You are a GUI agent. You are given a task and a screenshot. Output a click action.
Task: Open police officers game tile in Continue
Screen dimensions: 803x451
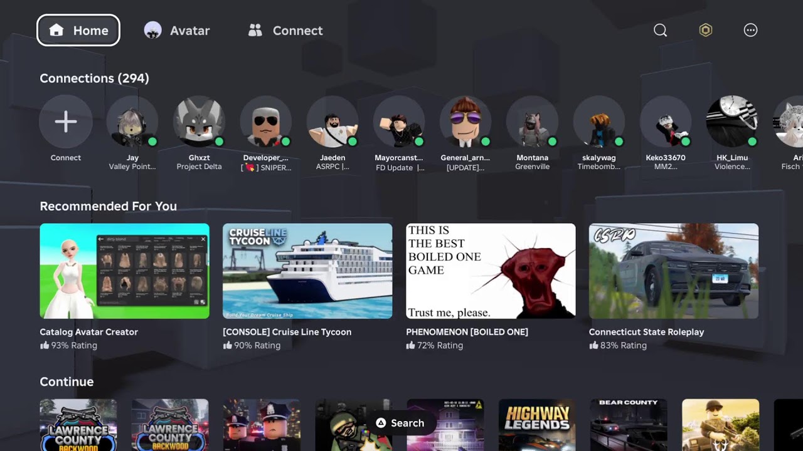coord(262,425)
